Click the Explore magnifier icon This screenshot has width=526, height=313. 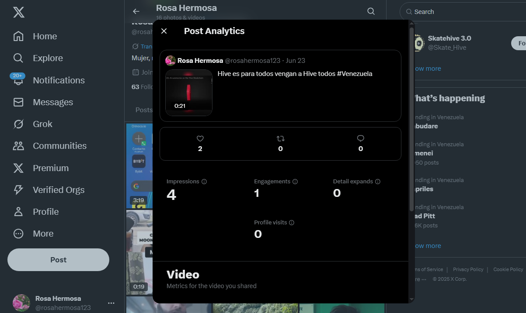click(x=18, y=58)
